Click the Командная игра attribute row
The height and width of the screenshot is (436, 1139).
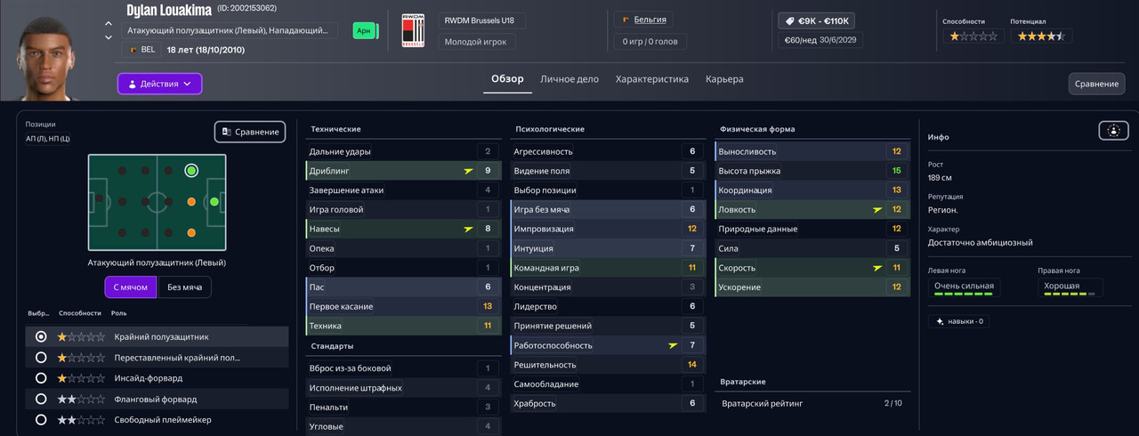pos(609,267)
